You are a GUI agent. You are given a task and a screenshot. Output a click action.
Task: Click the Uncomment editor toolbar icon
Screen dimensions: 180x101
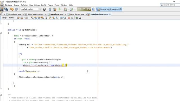[80, 18]
